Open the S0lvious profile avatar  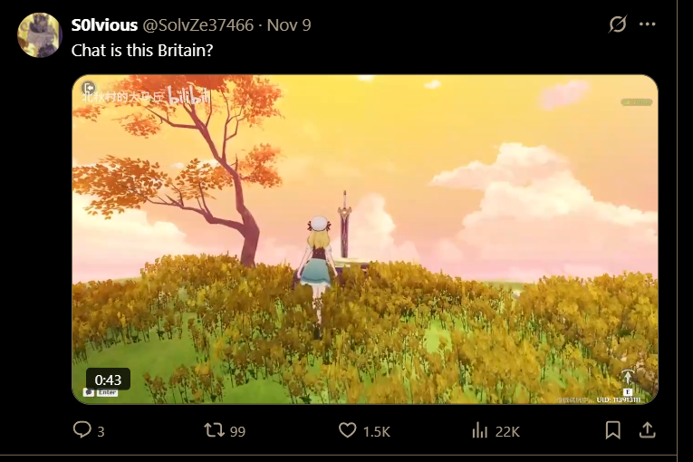tap(39, 35)
